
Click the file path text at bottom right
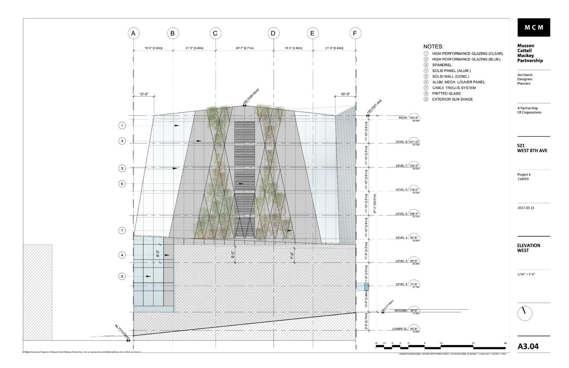[453, 354]
